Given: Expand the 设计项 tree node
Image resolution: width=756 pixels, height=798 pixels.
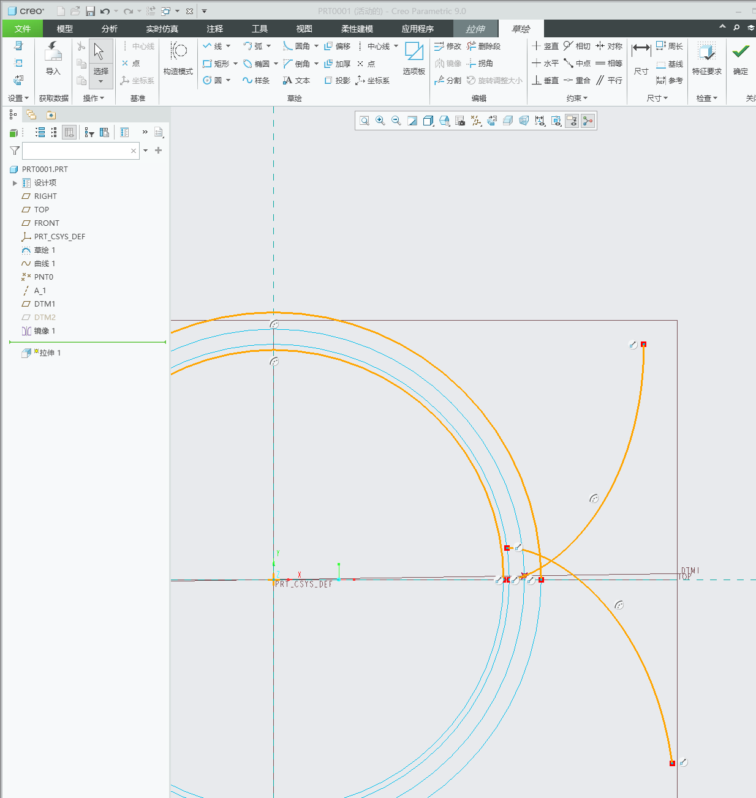Looking at the screenshot, I should [15, 183].
